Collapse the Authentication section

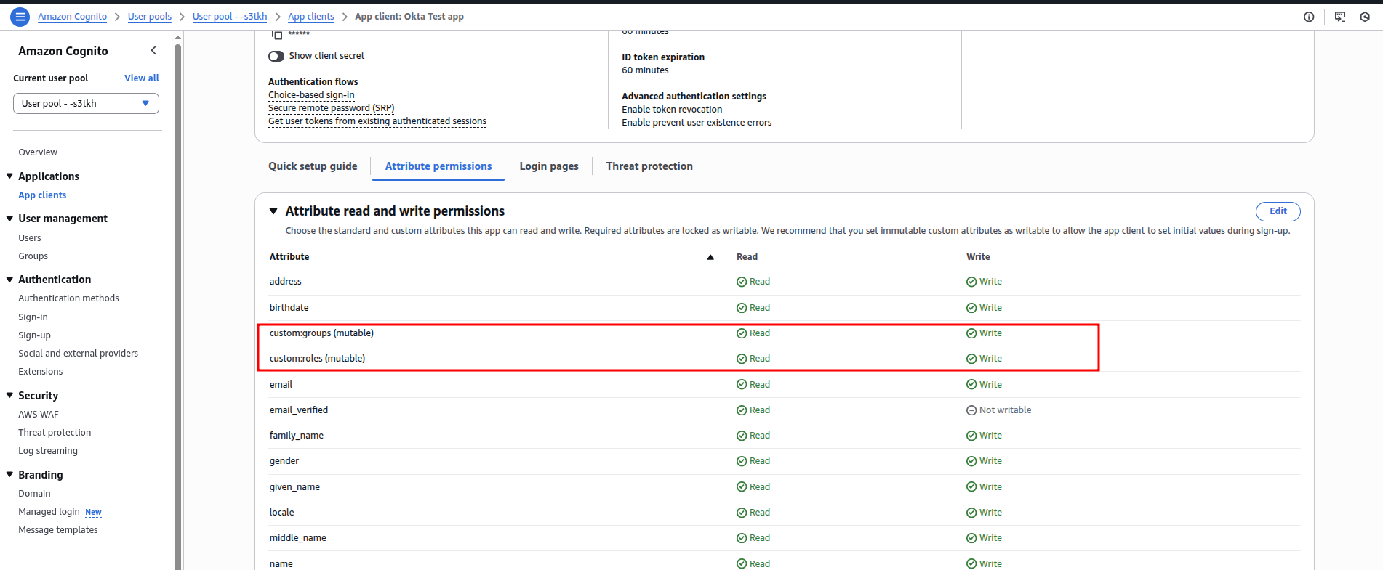10,279
